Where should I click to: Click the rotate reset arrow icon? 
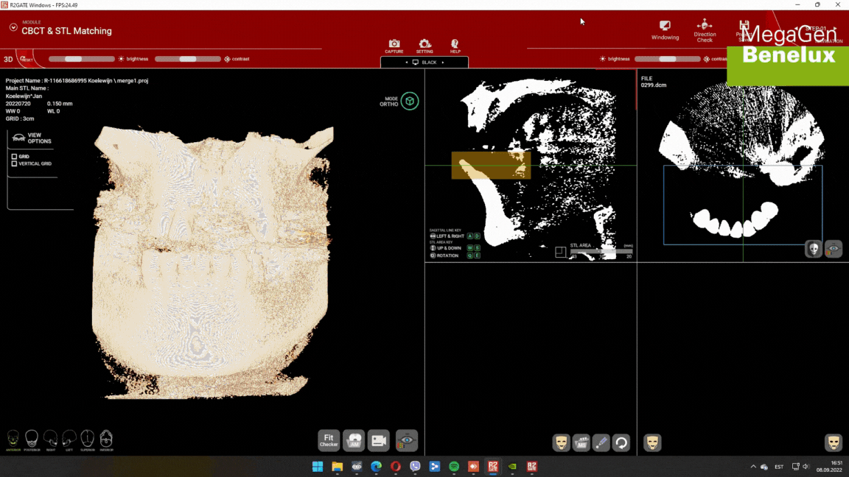[621, 442]
